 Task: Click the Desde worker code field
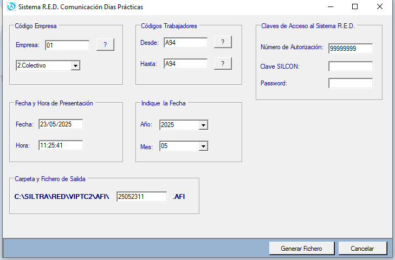(186, 43)
